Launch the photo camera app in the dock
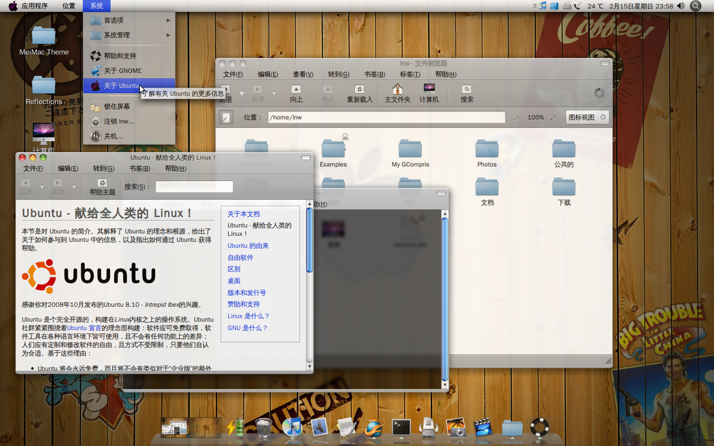Viewport: 714px width, 446px height. pos(456,427)
